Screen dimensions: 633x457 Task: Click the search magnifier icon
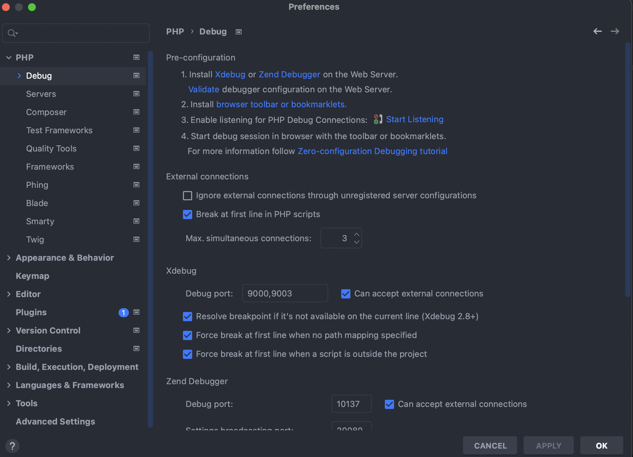click(12, 33)
